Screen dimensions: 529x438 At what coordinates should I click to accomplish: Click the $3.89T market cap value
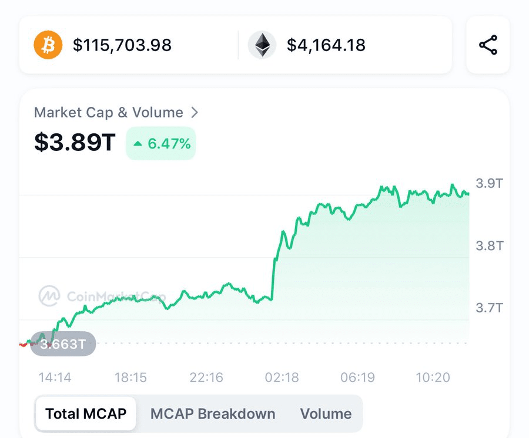pos(75,143)
